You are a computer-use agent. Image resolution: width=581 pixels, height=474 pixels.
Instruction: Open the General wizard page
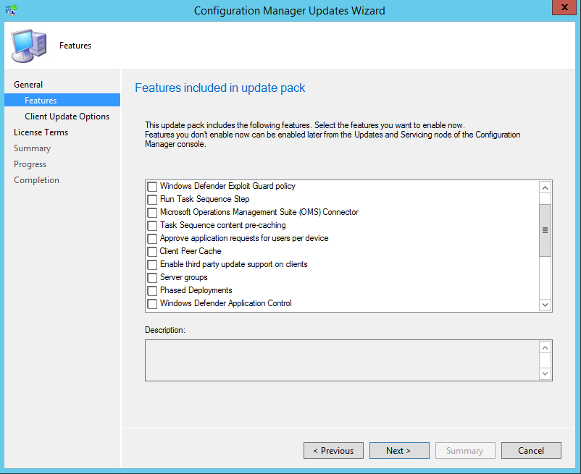(28, 85)
